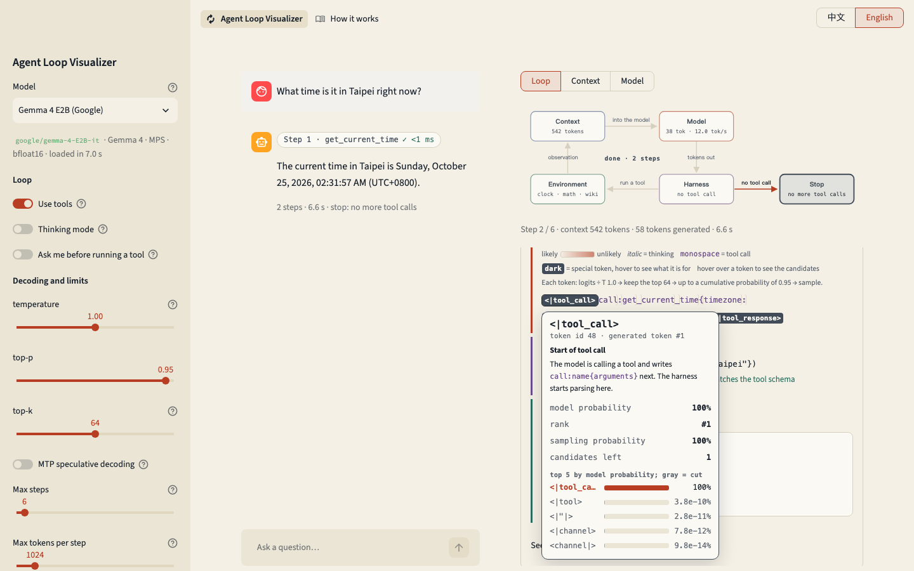Click the <|tool_response> token
This screenshot has height=571, width=914.
click(x=750, y=318)
